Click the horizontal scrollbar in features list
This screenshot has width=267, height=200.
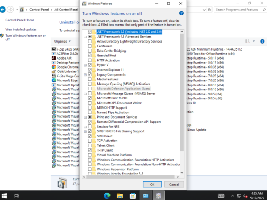(x=130, y=177)
